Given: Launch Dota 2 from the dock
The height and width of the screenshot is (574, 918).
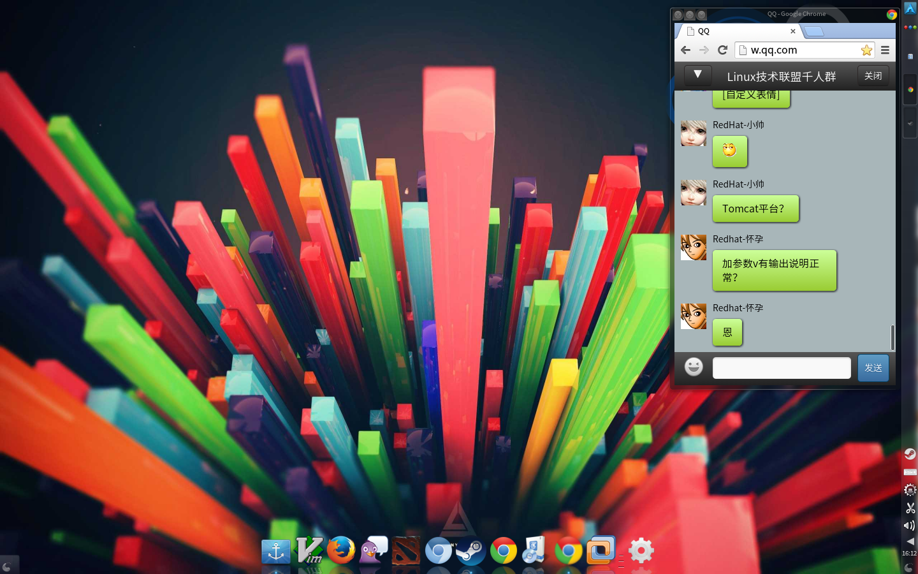Looking at the screenshot, I should [x=406, y=551].
